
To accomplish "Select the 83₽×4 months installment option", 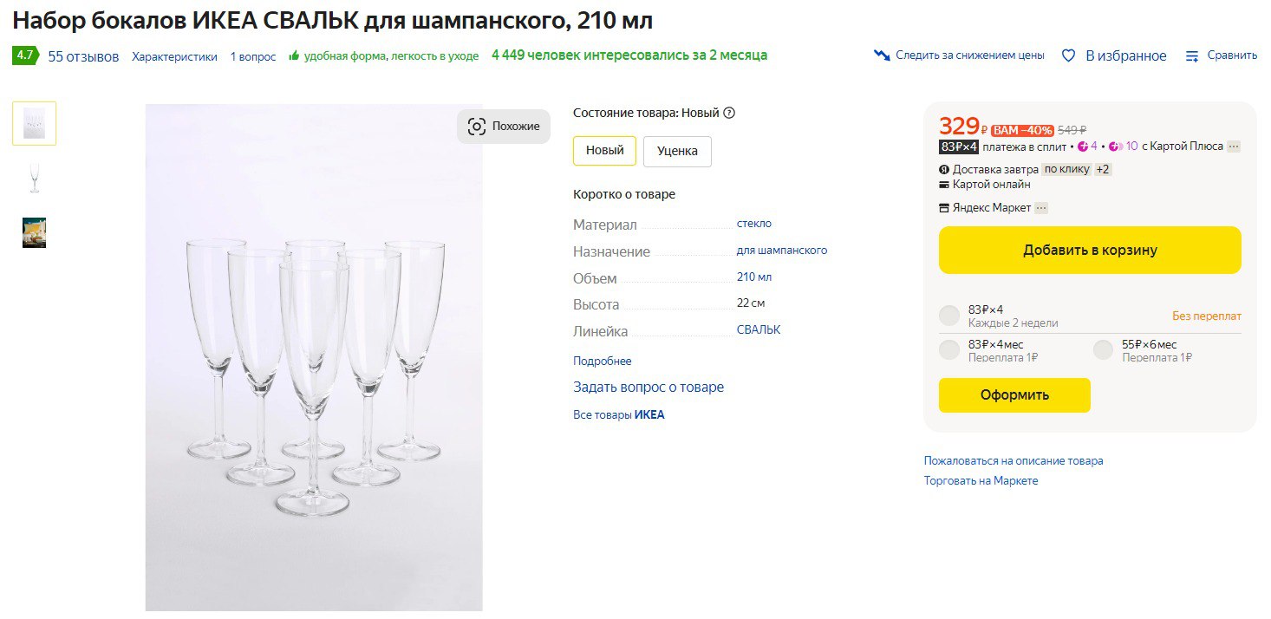I will (949, 350).
